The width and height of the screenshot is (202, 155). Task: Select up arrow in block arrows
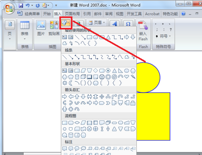[x=77, y=97]
